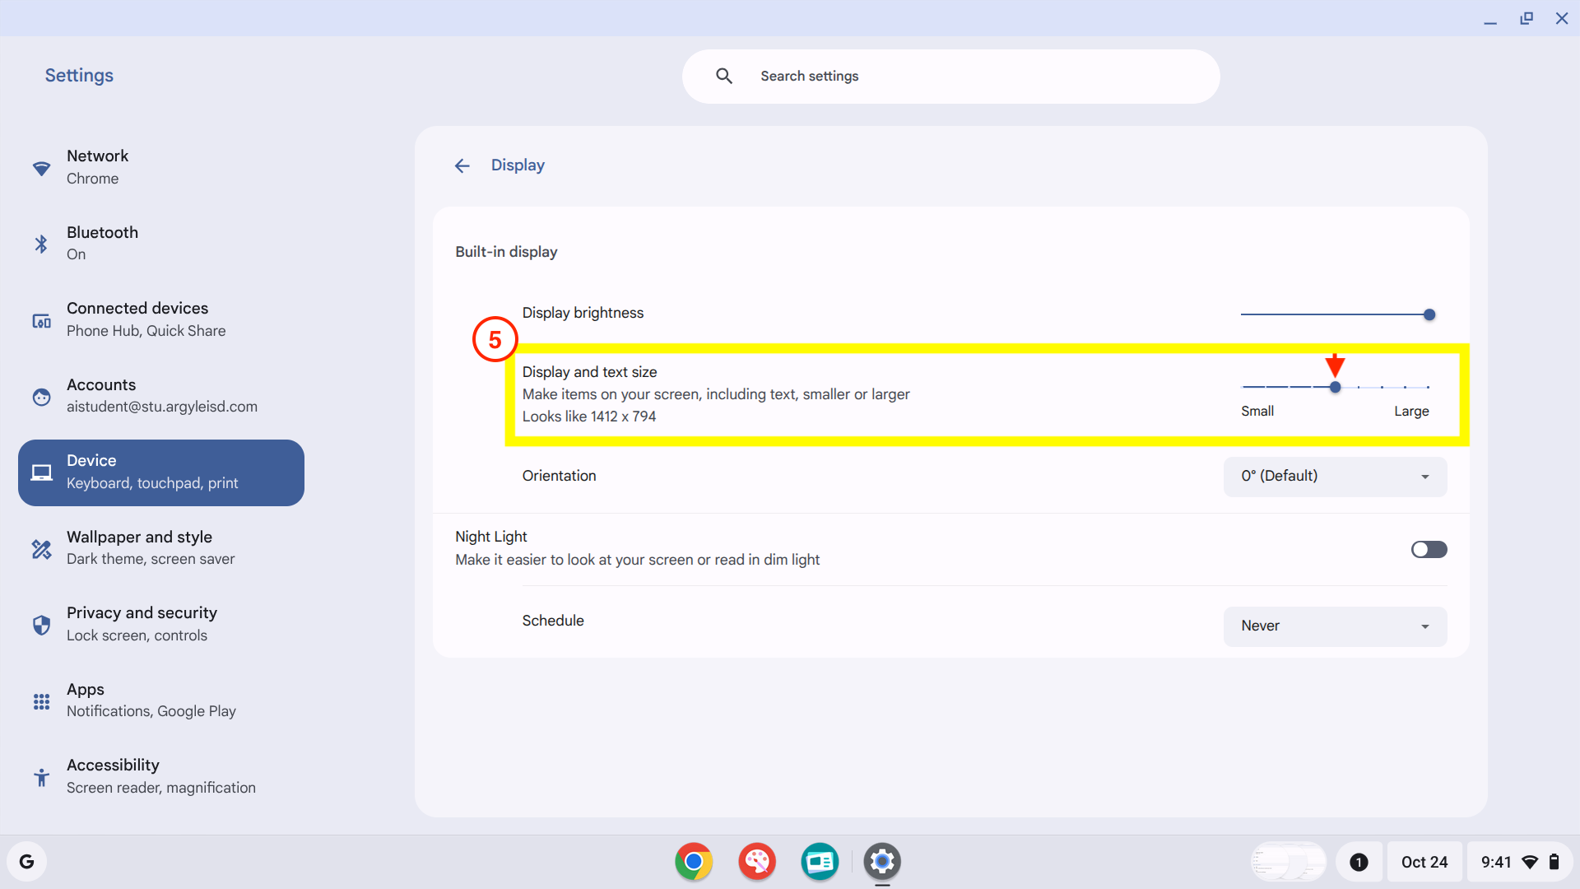
Task: Click the back arrow next to Display
Action: [x=462, y=165]
